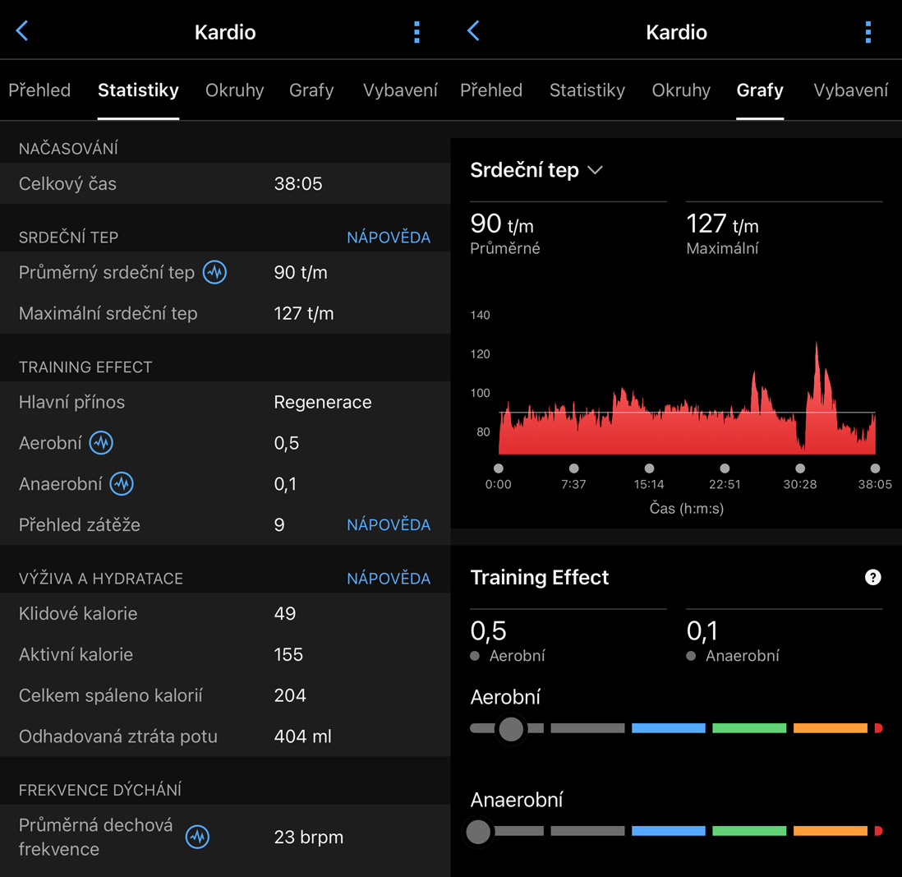Viewport: 902px width, 877px height.
Task: Switch to Přehled tab in left screen
Action: pos(39,90)
